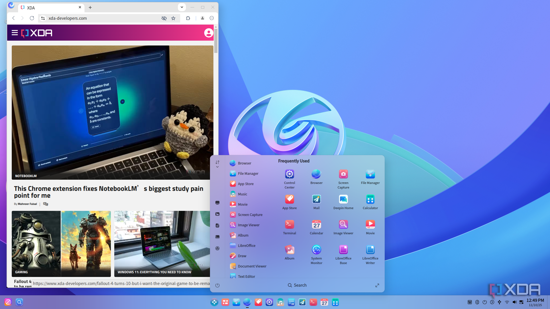This screenshot has width=550, height=309.
Task: Open the Documents shortcut in launcher sidebar
Action: (217, 225)
